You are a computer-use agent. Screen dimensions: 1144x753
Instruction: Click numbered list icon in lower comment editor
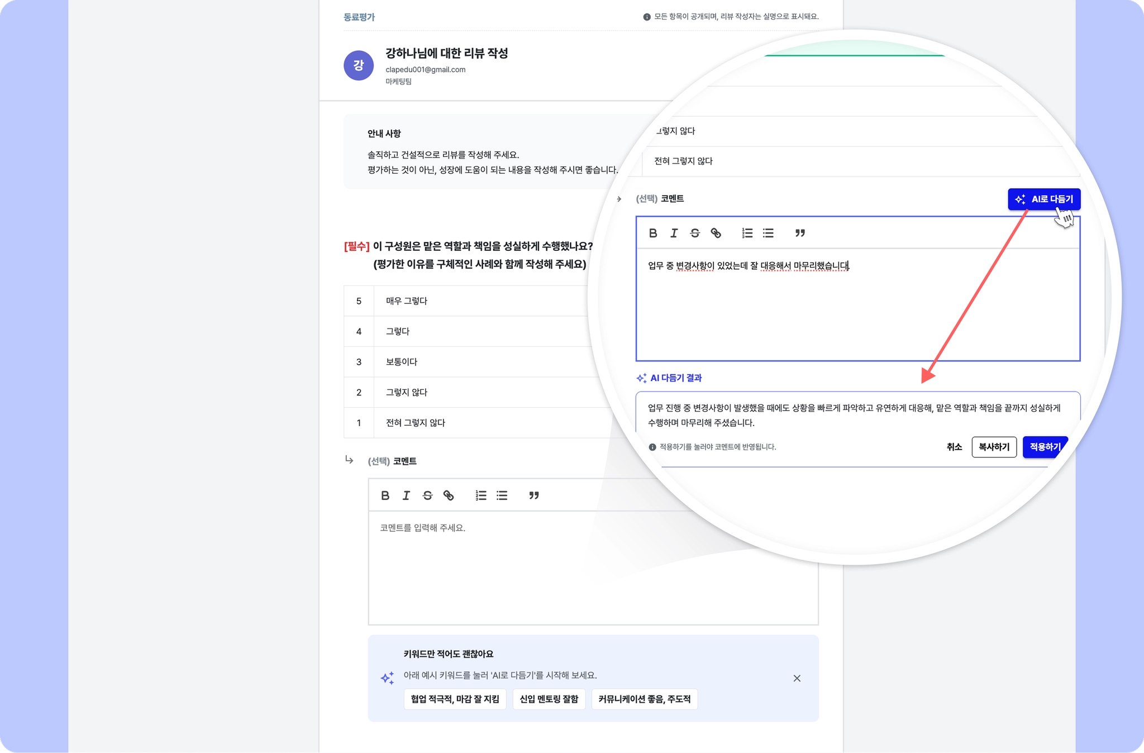pyautogui.click(x=481, y=495)
